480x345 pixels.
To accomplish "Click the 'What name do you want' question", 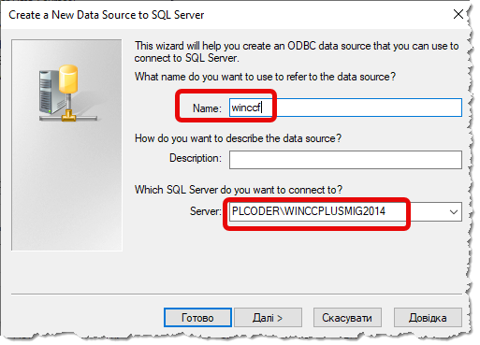I will [x=265, y=77].
